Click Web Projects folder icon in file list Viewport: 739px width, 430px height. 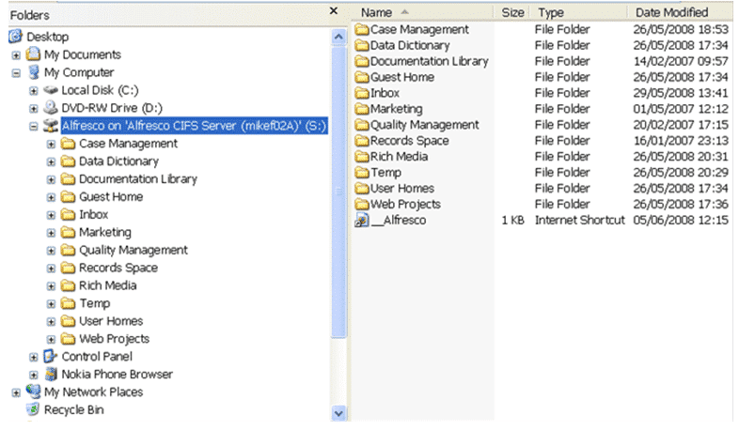[361, 204]
